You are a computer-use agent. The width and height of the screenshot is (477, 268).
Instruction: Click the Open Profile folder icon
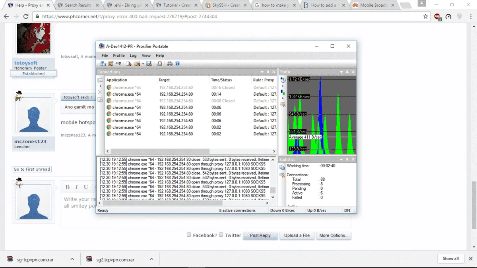pyautogui.click(x=137, y=64)
